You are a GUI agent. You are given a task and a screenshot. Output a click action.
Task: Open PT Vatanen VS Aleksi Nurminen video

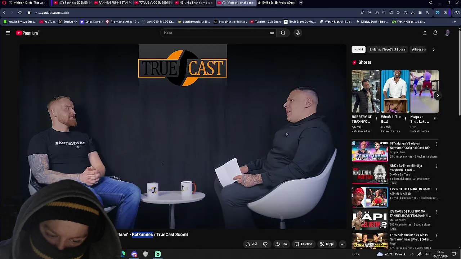(x=370, y=151)
